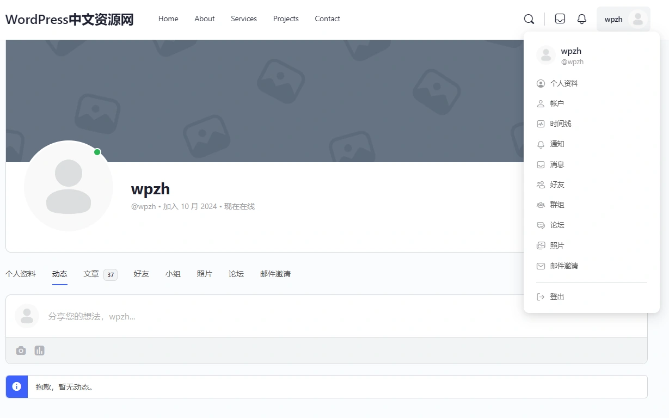This screenshot has width=669, height=418.
Task: Open the 小组 profile tab
Action: (x=173, y=274)
